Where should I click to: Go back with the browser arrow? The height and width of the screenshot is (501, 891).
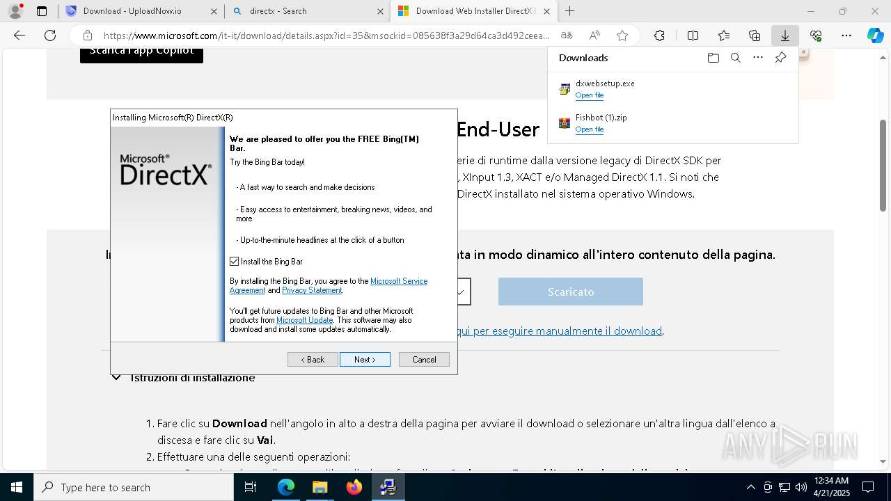19,35
